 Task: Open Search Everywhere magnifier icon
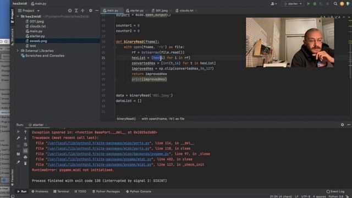pos(335,4)
